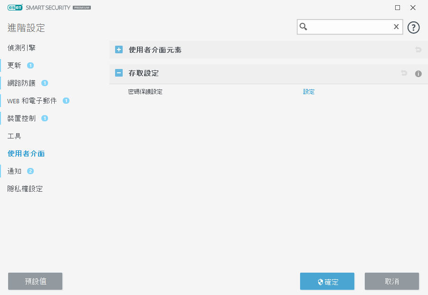Click the badge number next to 通知
Viewport: 428px width, 295px height.
pos(30,171)
